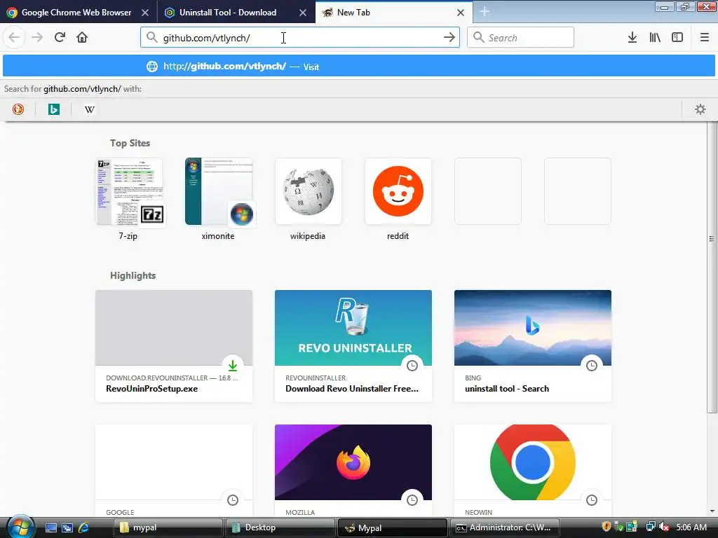Screen dimensions: 718x538
Task: Open the Download Revo Uninstaller Free highlight
Action: tap(353, 346)
